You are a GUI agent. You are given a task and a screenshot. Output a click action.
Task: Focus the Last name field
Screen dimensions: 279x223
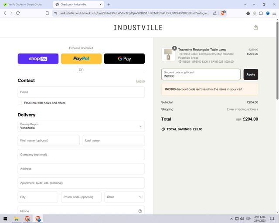[114, 140]
